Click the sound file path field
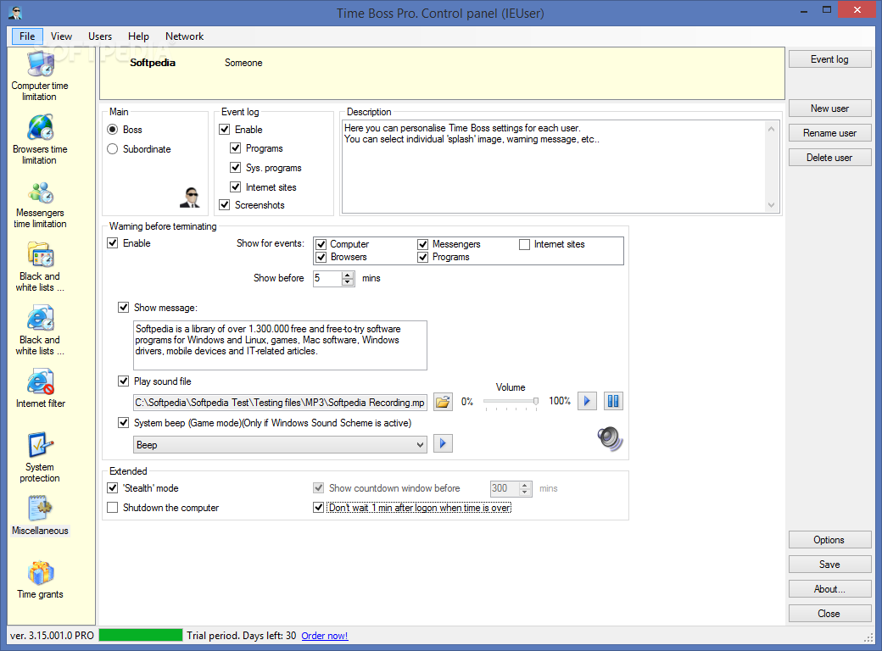The image size is (882, 651). [280, 403]
